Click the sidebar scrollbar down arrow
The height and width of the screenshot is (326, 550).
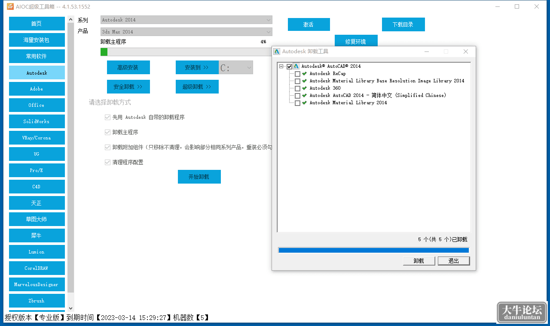pyautogui.click(x=71, y=308)
